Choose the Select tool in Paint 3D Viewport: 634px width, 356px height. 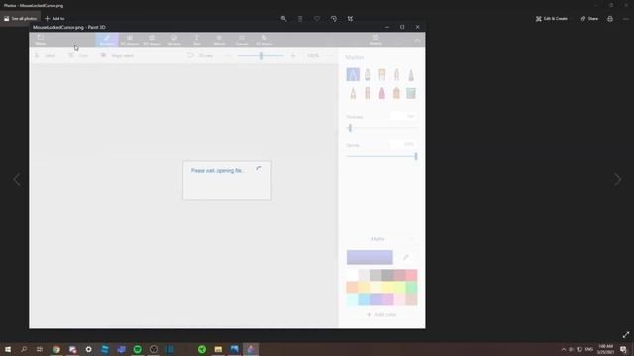(x=46, y=55)
